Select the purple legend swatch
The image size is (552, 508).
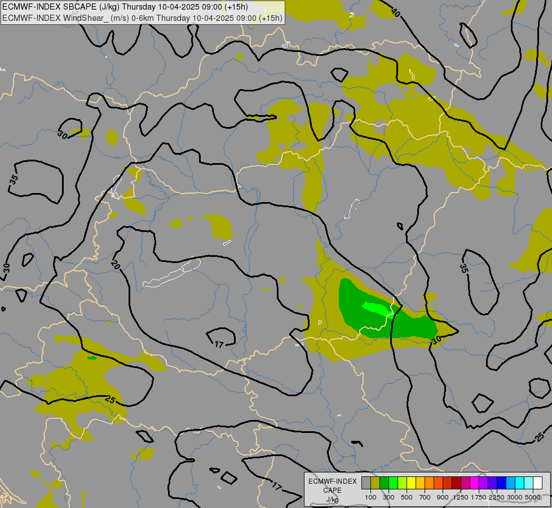click(x=483, y=483)
